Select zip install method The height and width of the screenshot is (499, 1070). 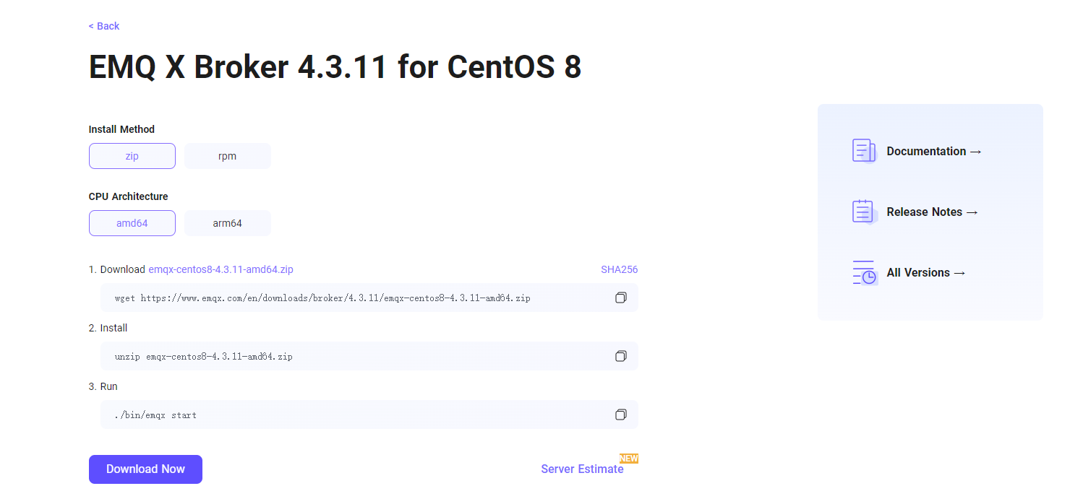132,156
